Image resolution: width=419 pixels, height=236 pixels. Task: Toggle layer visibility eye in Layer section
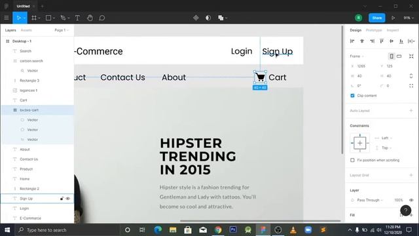tap(411, 200)
